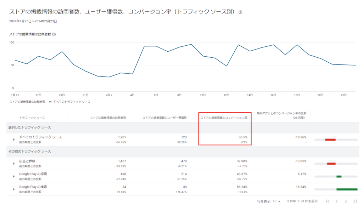Click the green comparison bar for Google Play の検索
The width and height of the screenshot is (363, 211).
tap(347, 189)
